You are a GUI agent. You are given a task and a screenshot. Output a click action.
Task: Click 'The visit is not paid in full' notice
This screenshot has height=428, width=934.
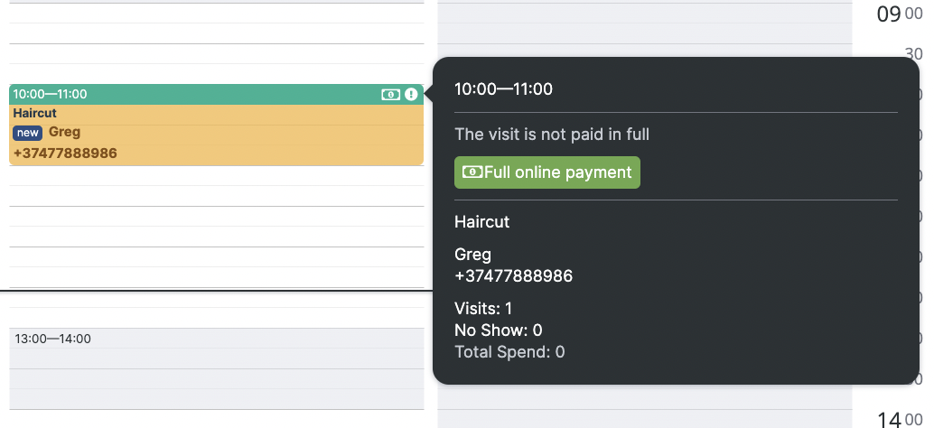pyautogui.click(x=552, y=135)
